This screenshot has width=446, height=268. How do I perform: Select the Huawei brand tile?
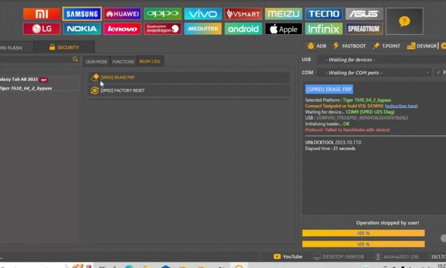[x=122, y=14]
